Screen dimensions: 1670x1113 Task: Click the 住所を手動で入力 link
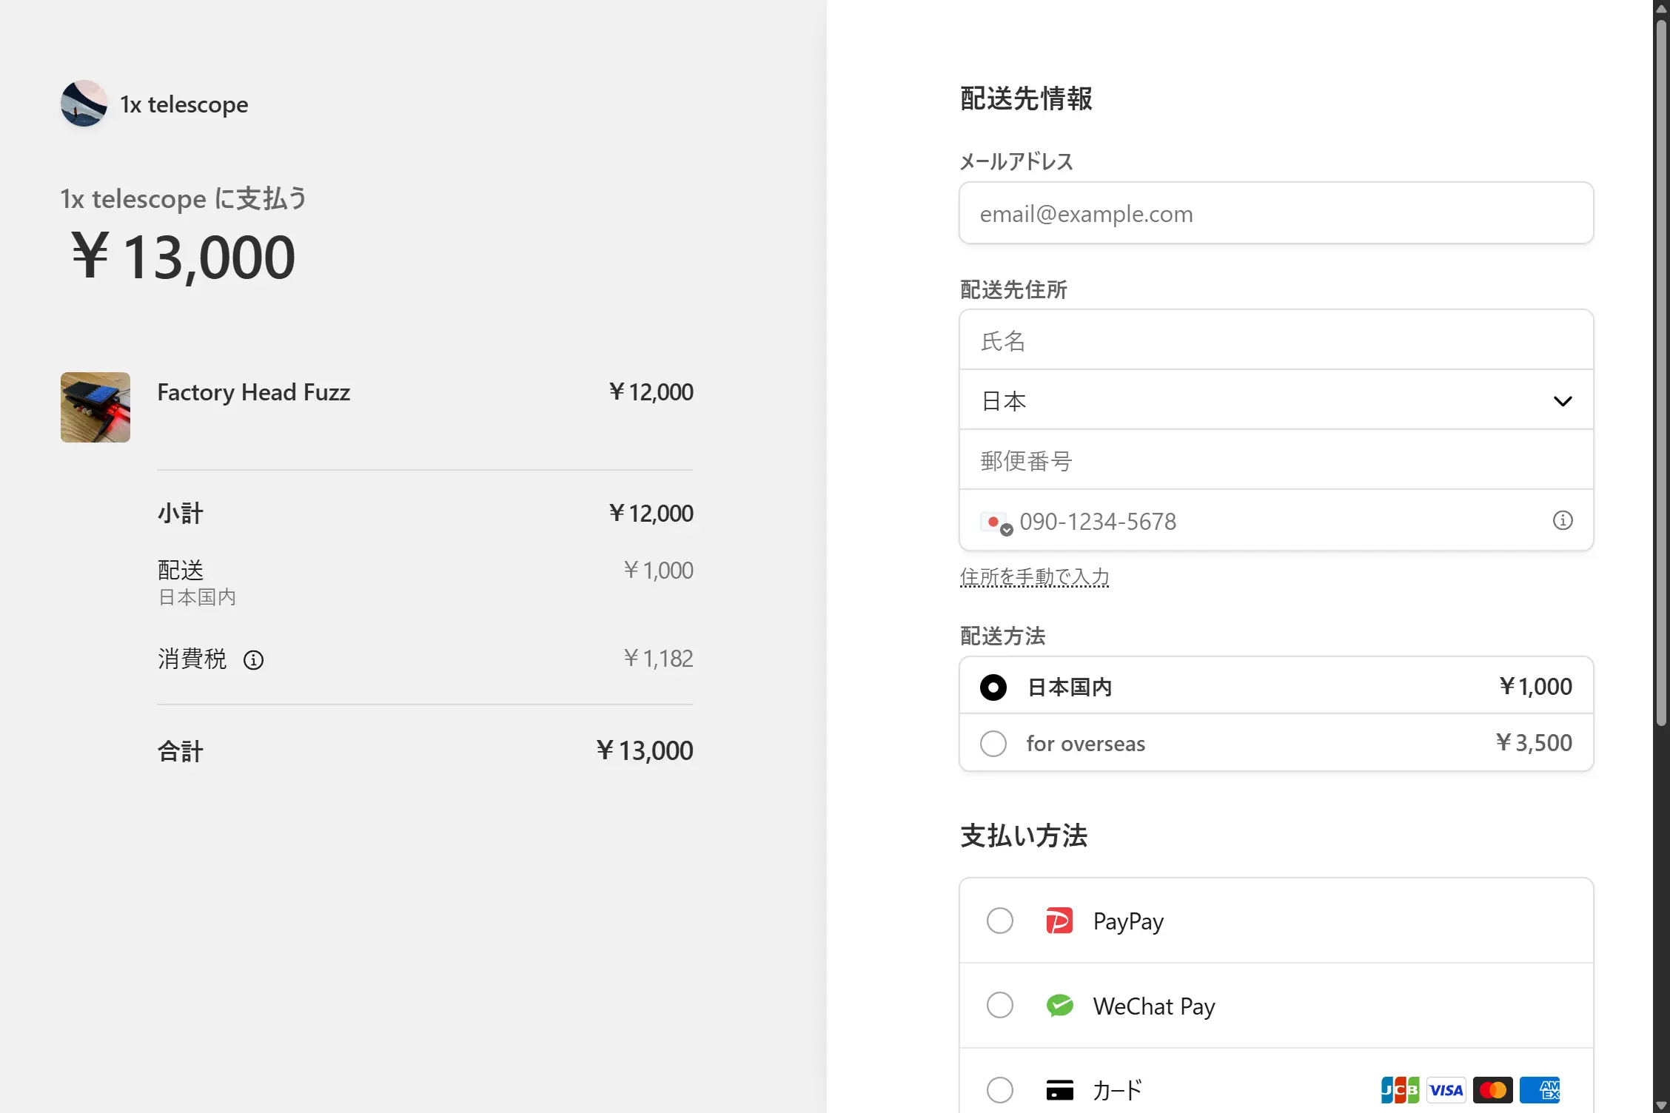pyautogui.click(x=1034, y=576)
